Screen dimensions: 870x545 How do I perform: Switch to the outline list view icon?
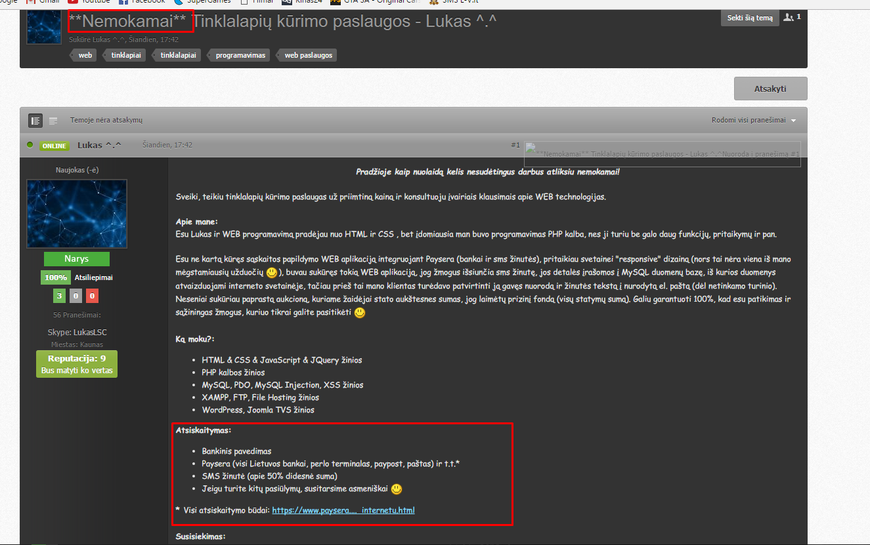[53, 121]
